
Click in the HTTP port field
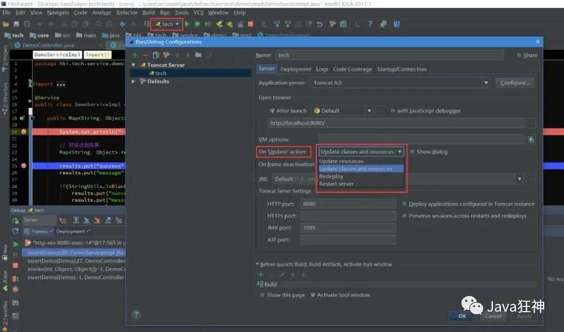tap(348, 204)
